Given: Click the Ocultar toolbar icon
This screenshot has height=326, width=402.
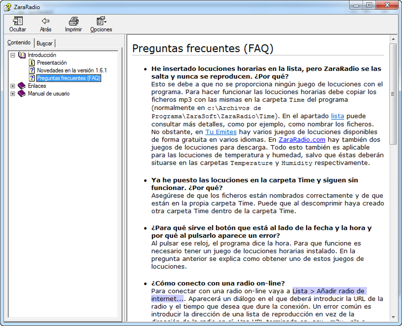Looking at the screenshot, I should click(x=18, y=21).
